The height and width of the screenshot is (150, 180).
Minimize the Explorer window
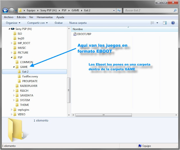coord(159,2)
